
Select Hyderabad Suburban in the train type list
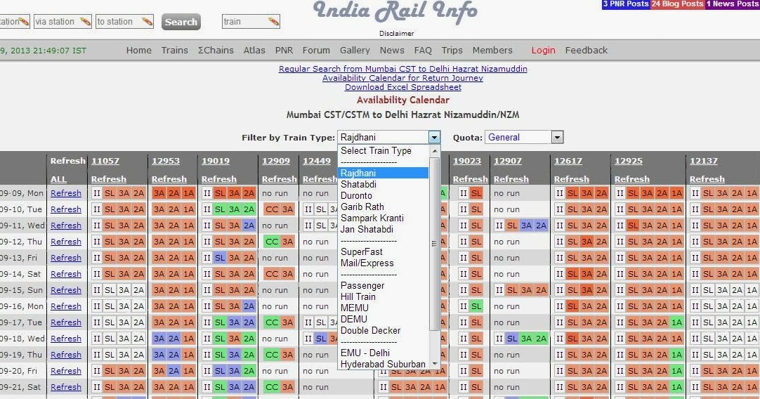[x=383, y=364]
